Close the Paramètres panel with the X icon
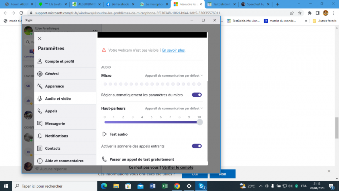 [40, 39]
